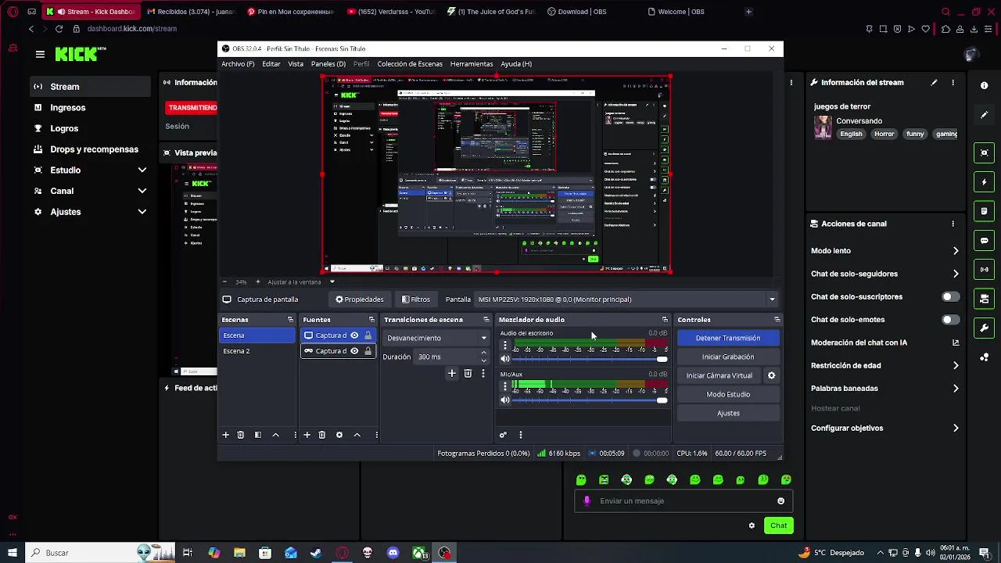Enable Chat de solo-suscriptores switch
Screen dimensions: 1001x563
[950, 297]
